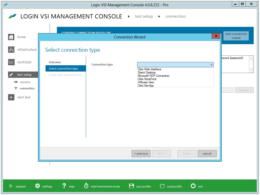Click the test setup breadcrumb
Screen dimensions: 260x195
[x=144, y=16]
